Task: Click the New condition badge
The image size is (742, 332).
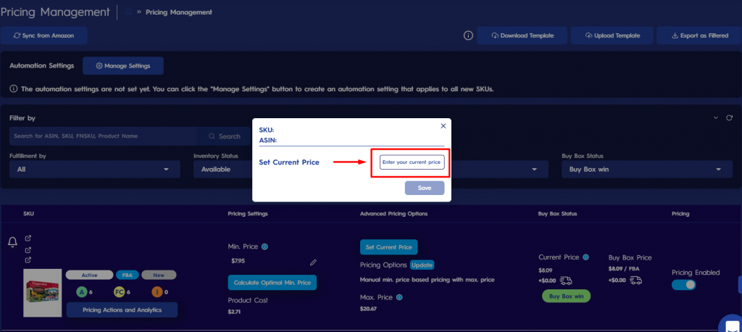Action: tap(159, 275)
